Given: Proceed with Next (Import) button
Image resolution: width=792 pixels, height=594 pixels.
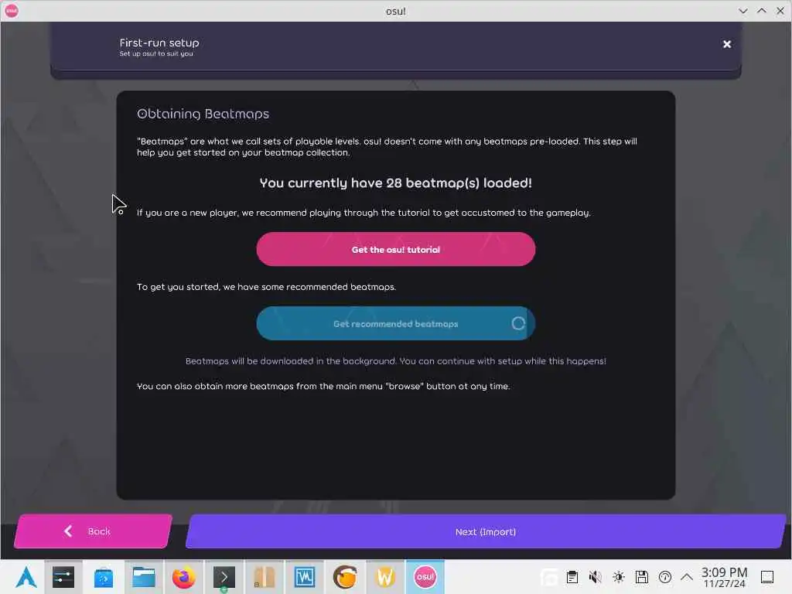Looking at the screenshot, I should (x=486, y=531).
